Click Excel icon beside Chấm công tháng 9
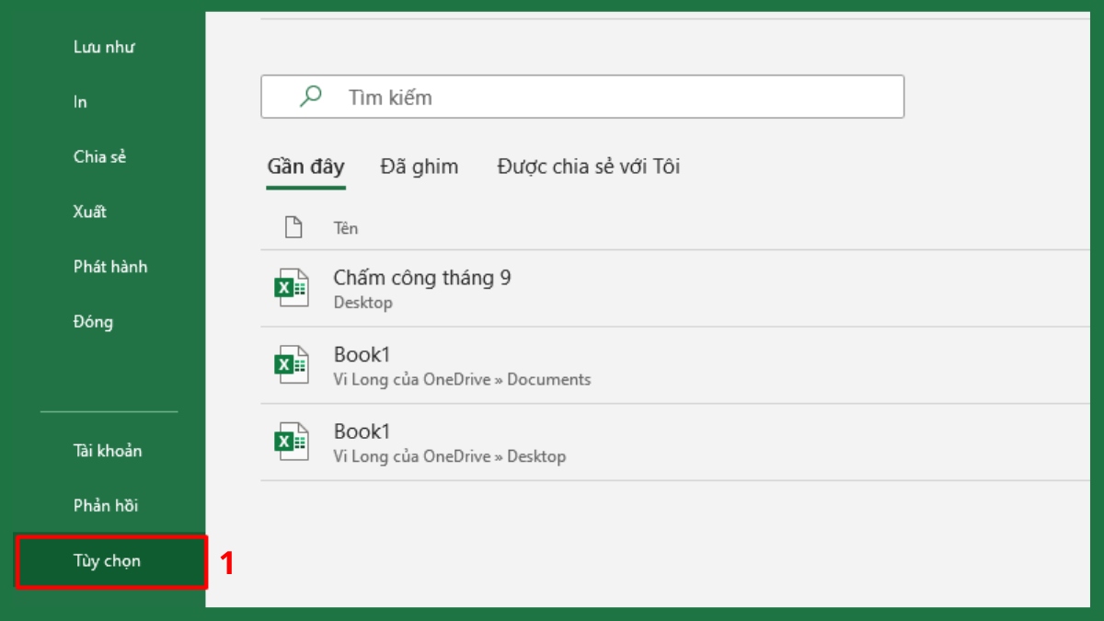Screen dimensions: 1104x621 (292, 288)
